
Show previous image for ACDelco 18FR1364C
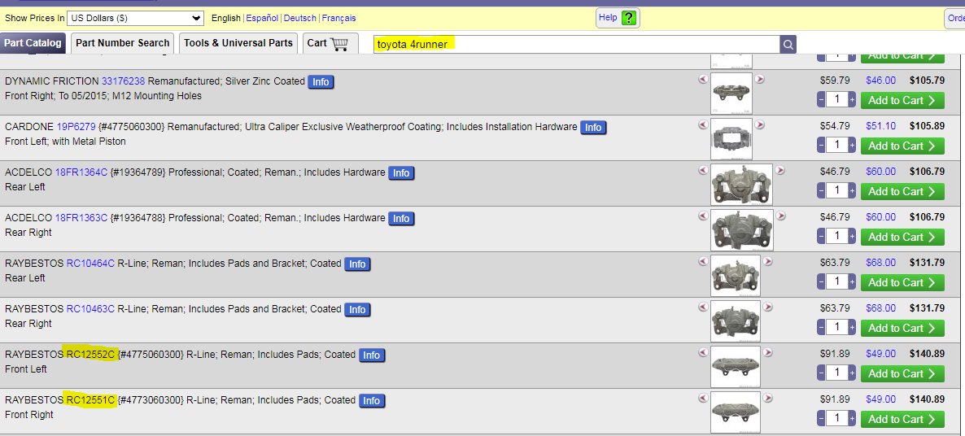(x=703, y=170)
